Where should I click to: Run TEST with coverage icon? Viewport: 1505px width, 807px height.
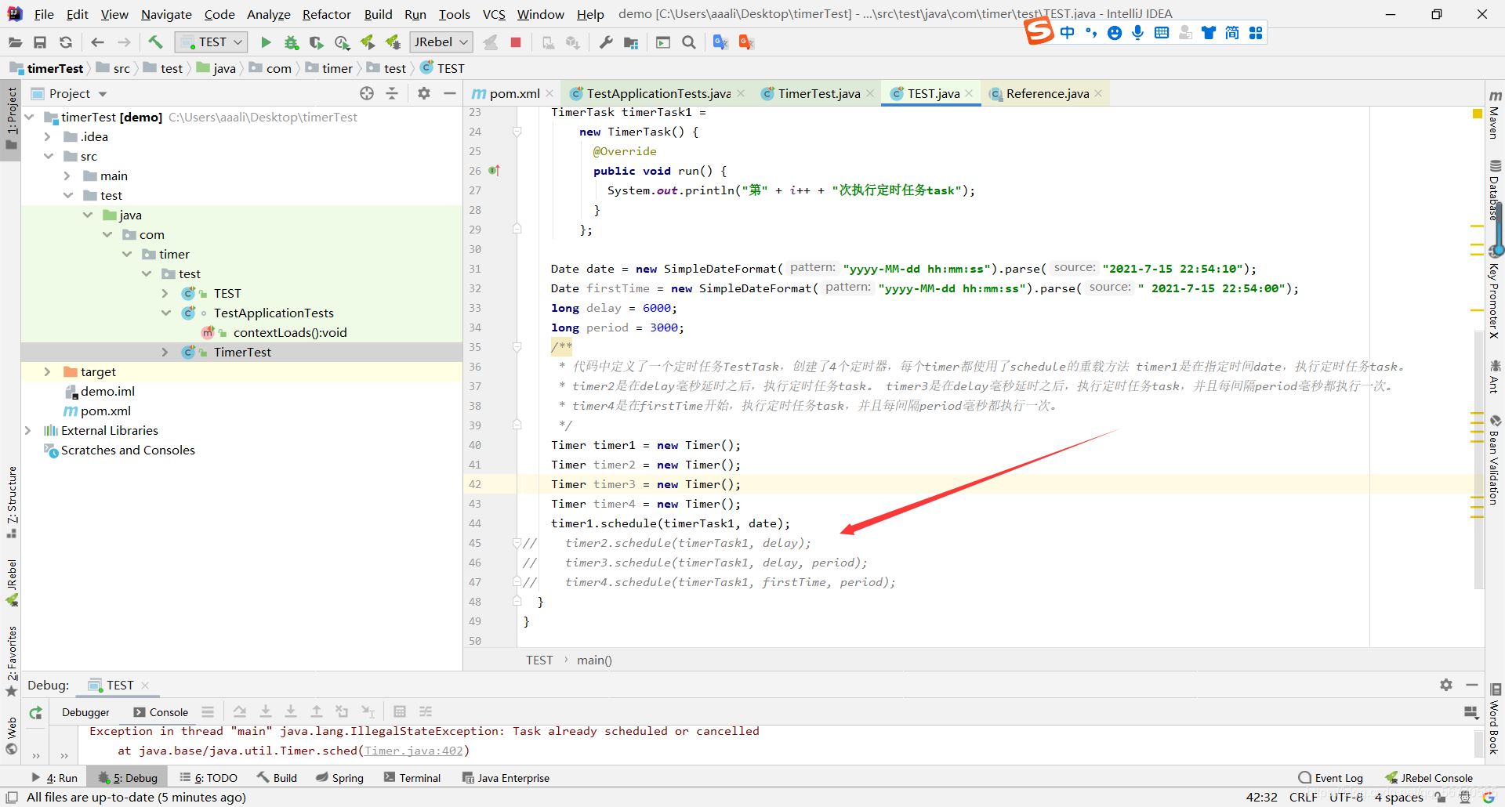317,42
